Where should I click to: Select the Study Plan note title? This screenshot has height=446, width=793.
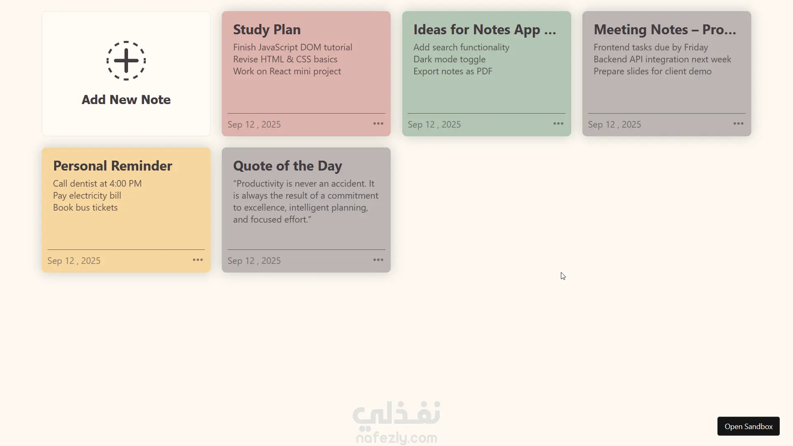click(267, 29)
